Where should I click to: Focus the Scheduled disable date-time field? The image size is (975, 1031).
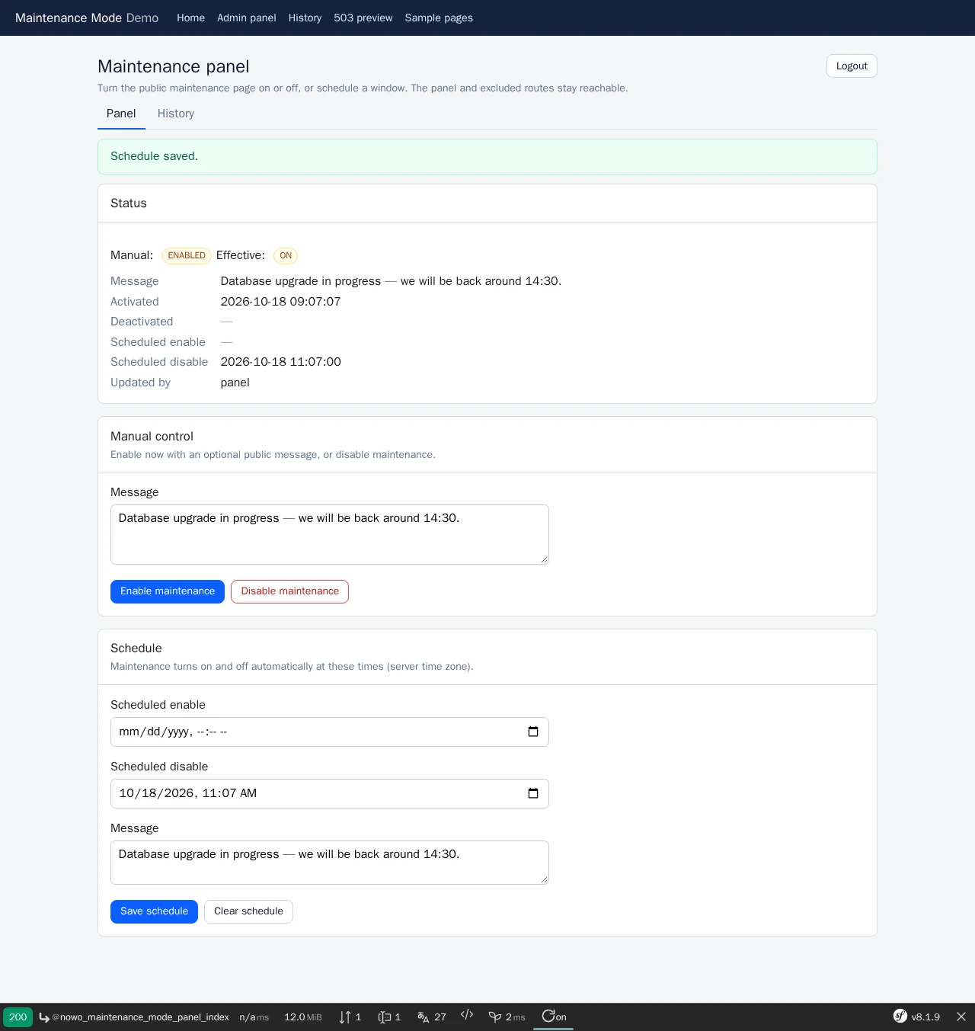coord(330,793)
